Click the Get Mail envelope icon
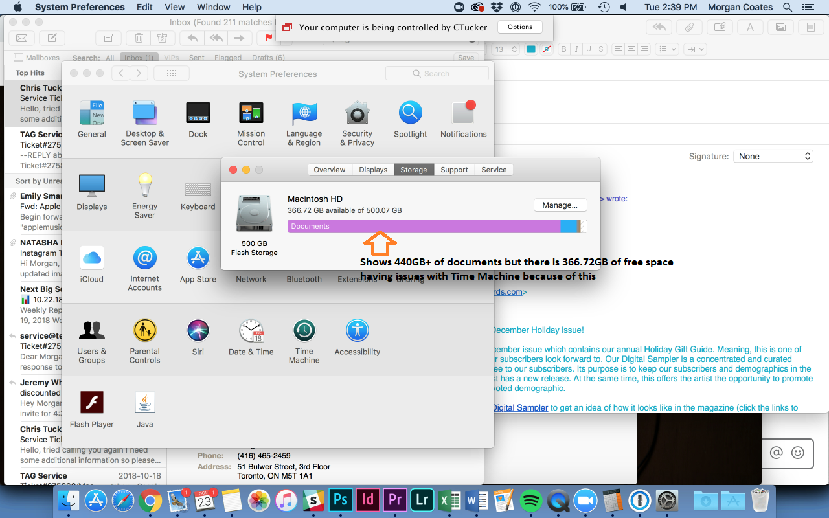 (x=22, y=38)
